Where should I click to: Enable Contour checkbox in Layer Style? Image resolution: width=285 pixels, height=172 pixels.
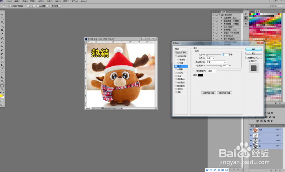click(178, 60)
